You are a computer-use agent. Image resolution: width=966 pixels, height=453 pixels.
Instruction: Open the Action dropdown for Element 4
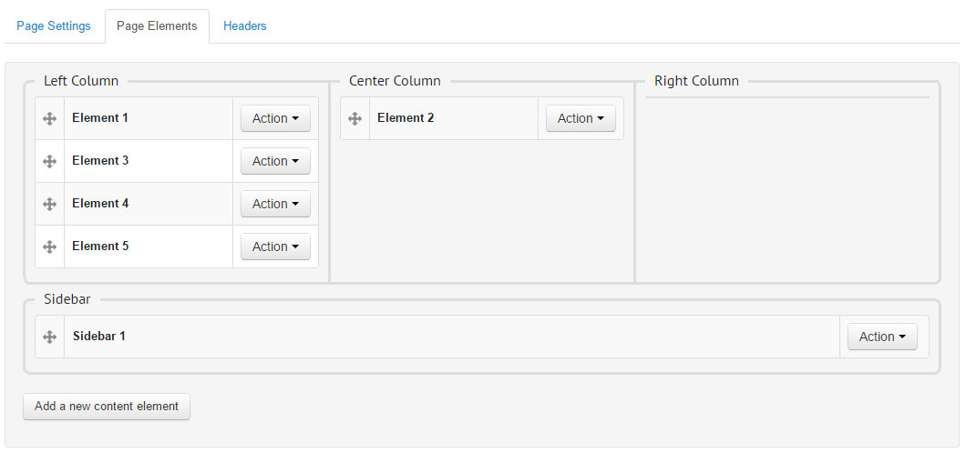tap(275, 204)
